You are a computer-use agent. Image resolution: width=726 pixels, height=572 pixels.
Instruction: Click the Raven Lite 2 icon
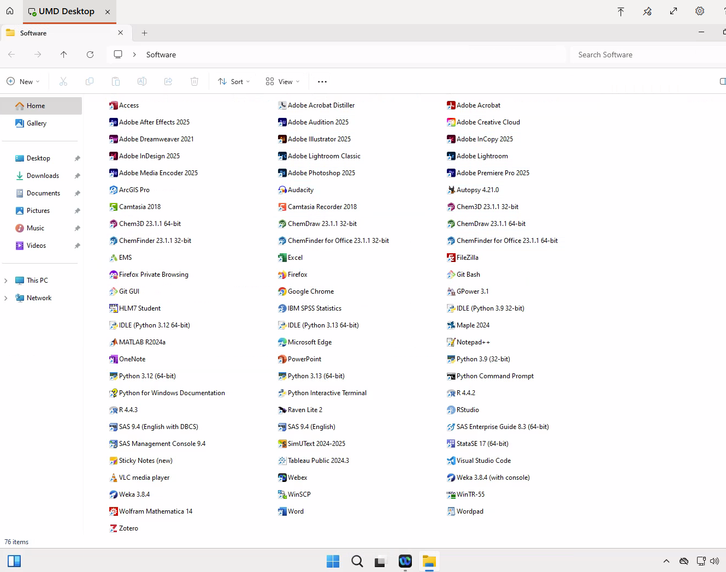pyautogui.click(x=300, y=410)
